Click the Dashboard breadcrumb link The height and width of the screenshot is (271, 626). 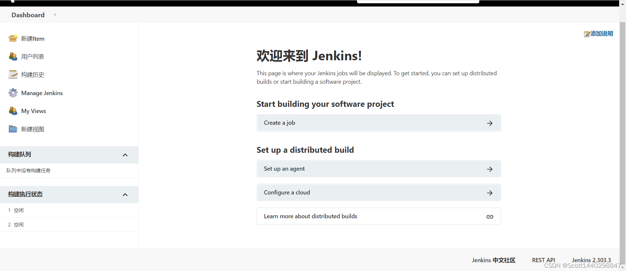(x=28, y=15)
